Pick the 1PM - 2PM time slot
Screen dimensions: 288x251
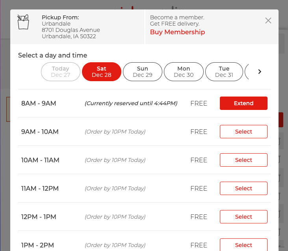(243, 244)
